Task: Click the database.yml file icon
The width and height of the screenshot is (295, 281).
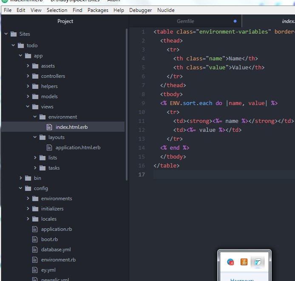Action: pos(35,250)
